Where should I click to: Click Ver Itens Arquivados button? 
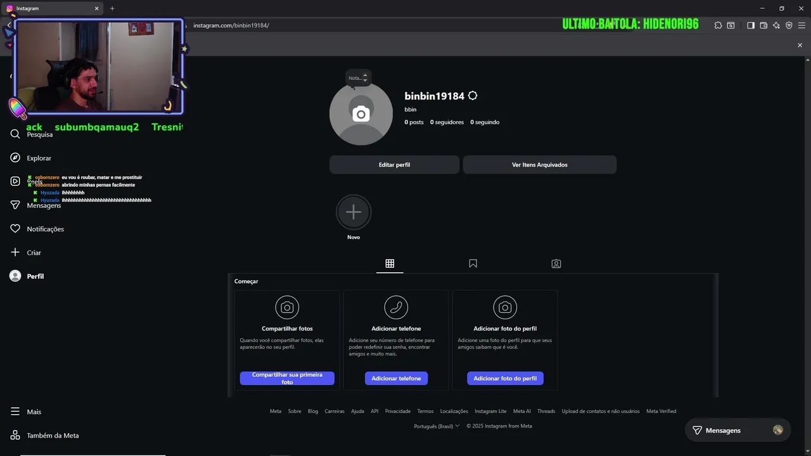540,165
